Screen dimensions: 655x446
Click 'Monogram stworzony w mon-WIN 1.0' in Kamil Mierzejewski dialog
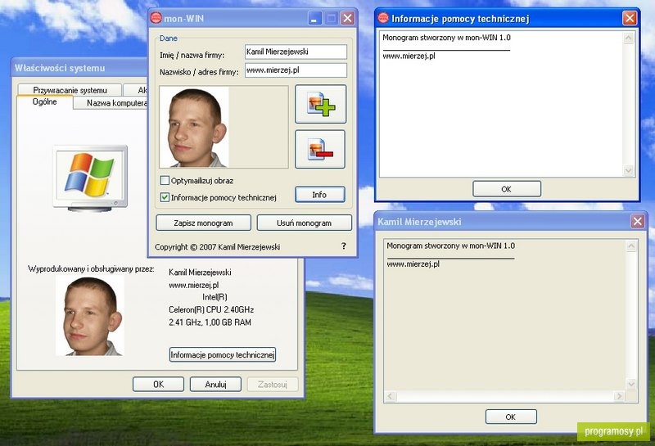pos(451,246)
